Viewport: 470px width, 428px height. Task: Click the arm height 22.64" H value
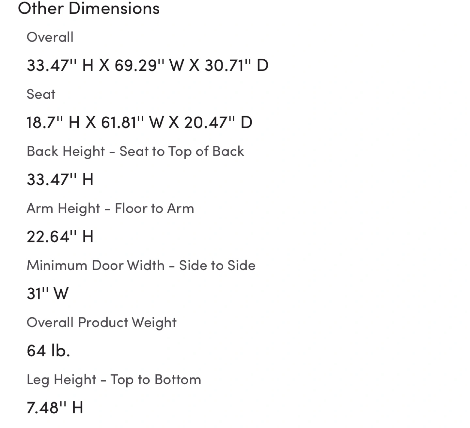point(60,237)
